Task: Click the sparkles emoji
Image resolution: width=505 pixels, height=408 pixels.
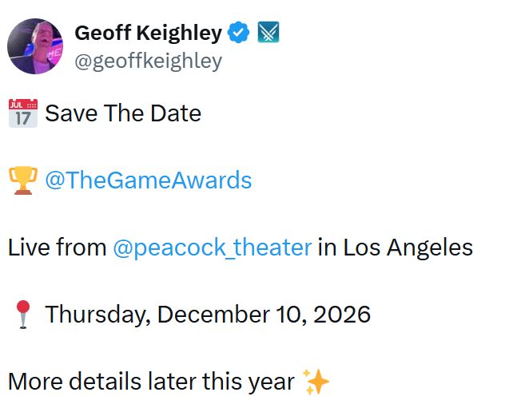Action: 317,382
